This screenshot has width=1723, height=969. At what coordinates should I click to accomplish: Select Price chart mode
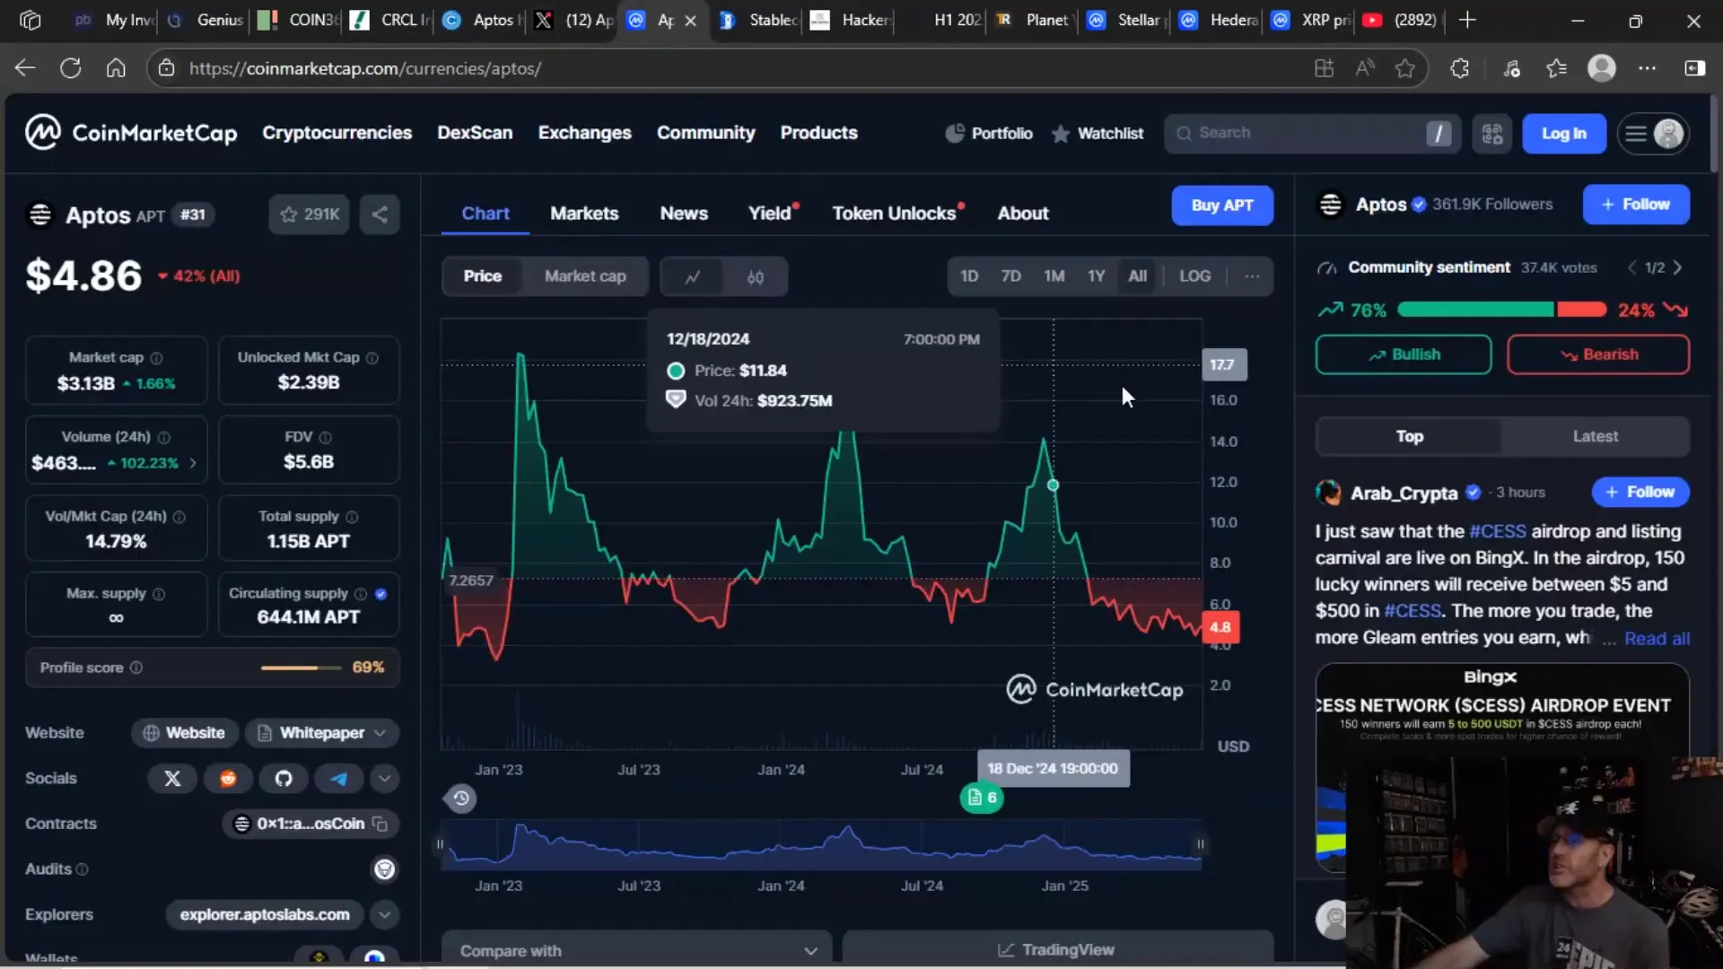[x=482, y=276]
